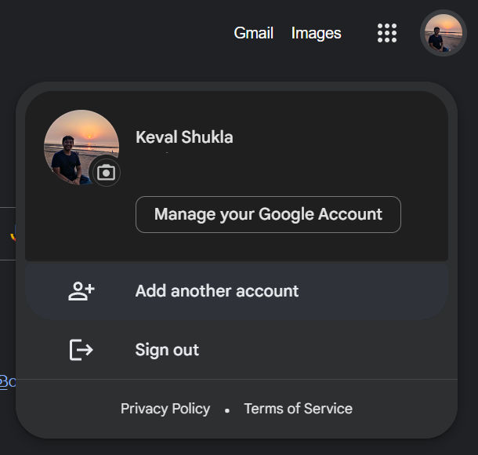478x455 pixels.
Task: Click the partially hidden blue link at left edge
Action: tap(8, 382)
